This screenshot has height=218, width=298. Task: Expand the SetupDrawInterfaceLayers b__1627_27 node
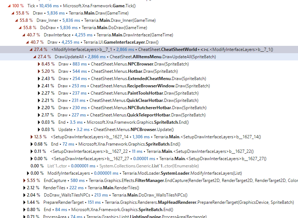coord(32,159)
